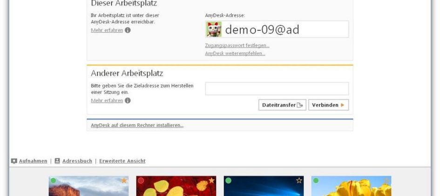Click the lucky cat avatar icon
Screen dimensions: 440x196
214,30
